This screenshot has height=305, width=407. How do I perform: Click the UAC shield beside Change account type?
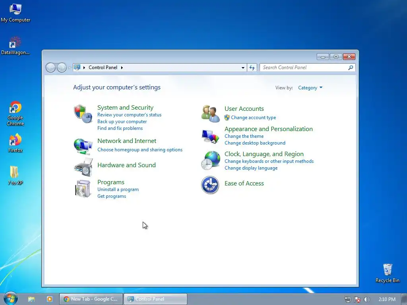pyautogui.click(x=227, y=118)
